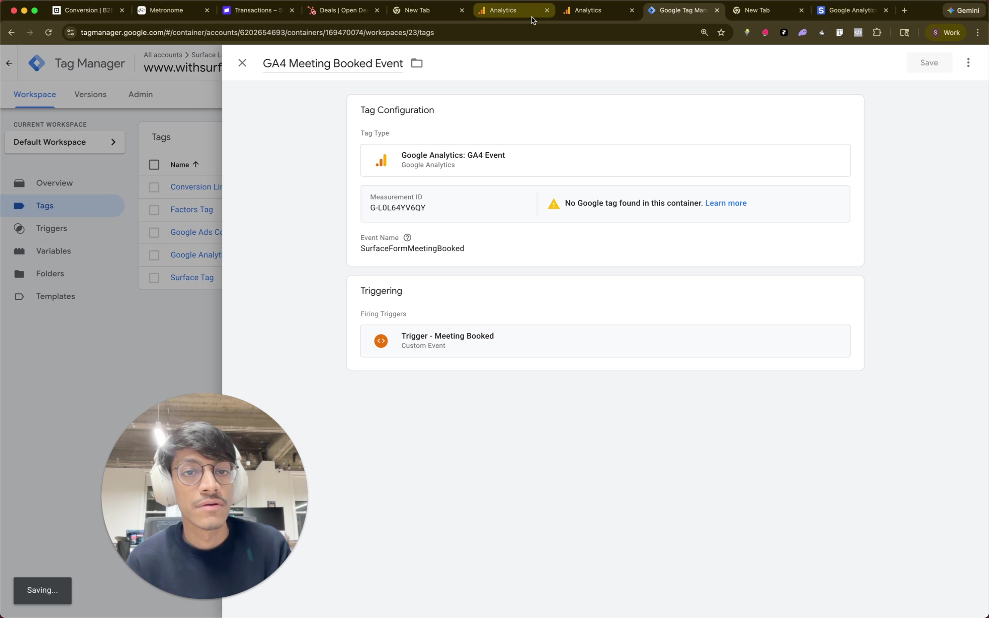Open the Variables section

point(53,251)
